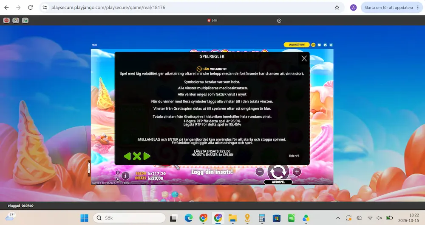Close the game with blue X icon
The image size is (425, 225).
tap(331, 45)
